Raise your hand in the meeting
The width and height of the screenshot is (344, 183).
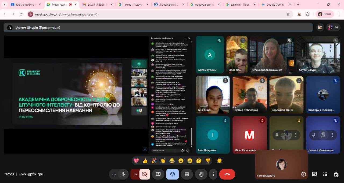201,174
